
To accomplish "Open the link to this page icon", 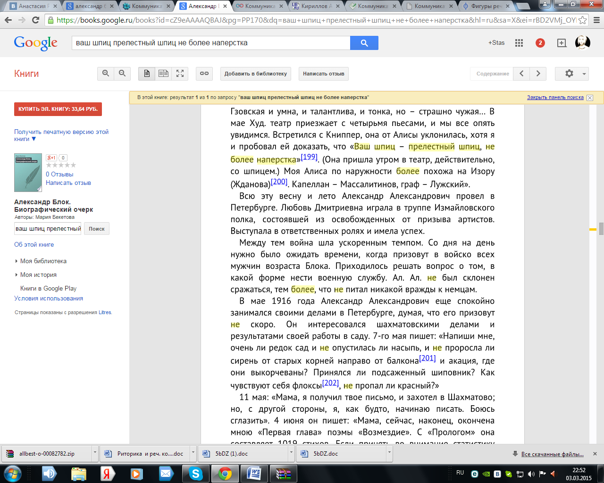I will coord(204,74).
